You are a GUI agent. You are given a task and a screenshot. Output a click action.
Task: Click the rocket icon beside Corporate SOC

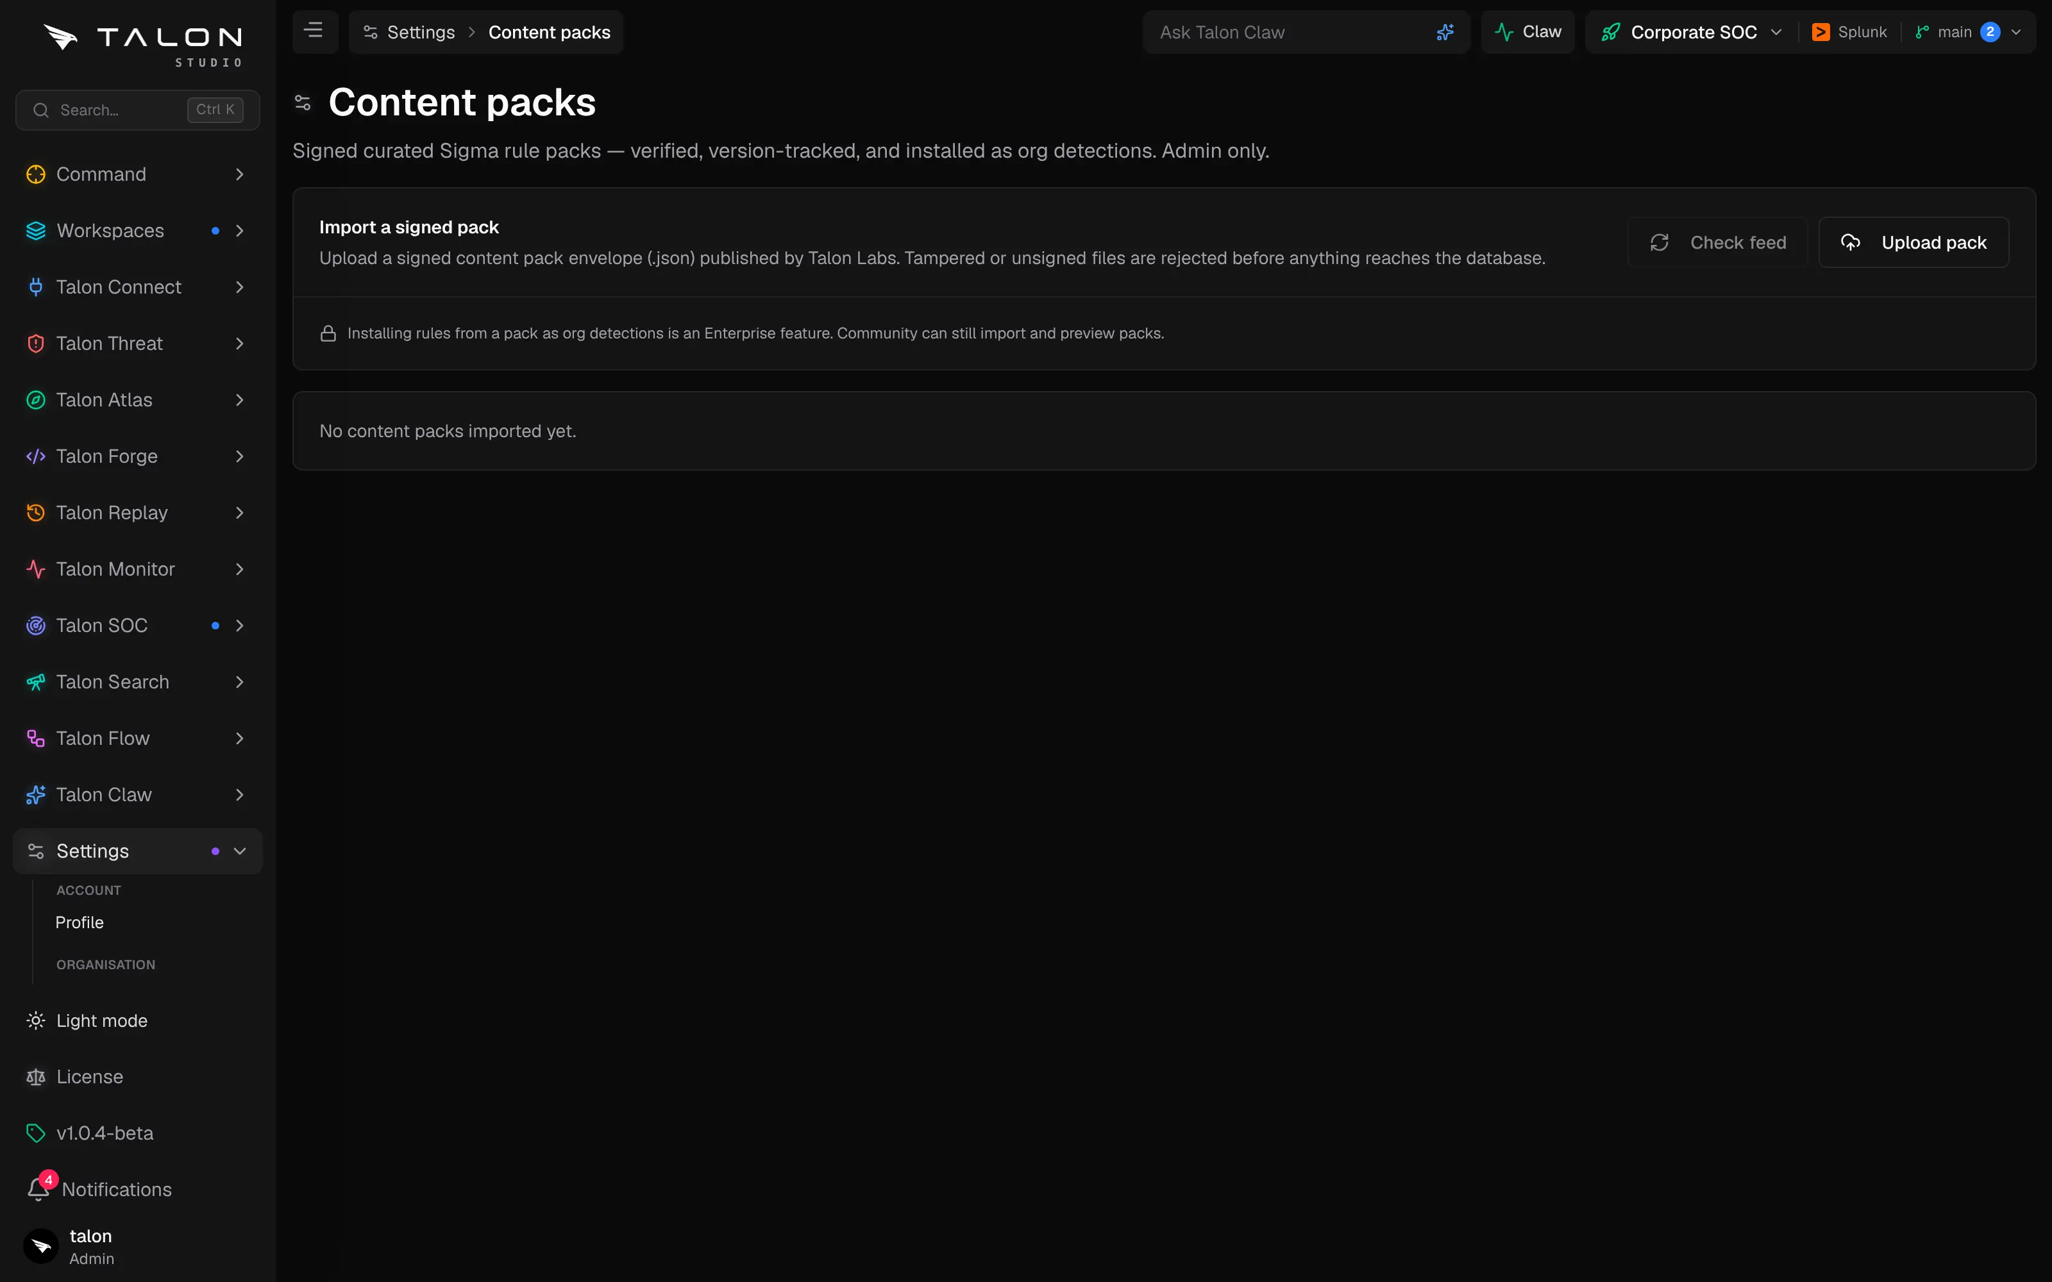[1610, 32]
